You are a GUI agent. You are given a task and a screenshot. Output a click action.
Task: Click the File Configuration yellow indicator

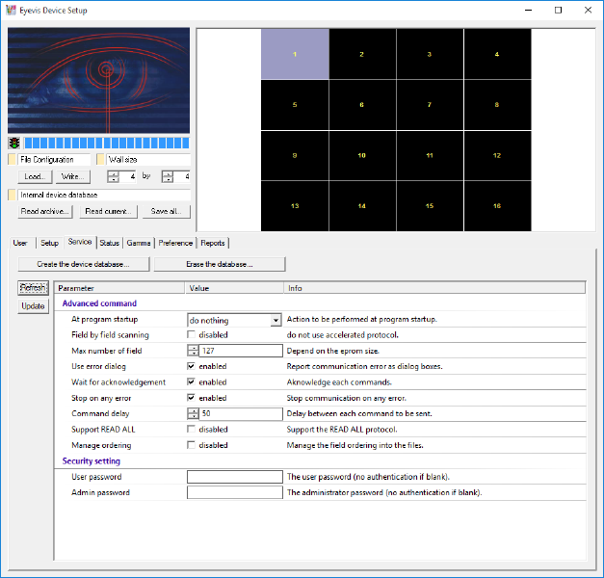pos(12,159)
